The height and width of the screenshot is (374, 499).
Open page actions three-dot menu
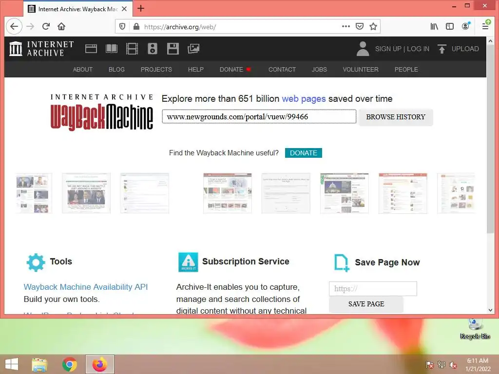pos(346,26)
